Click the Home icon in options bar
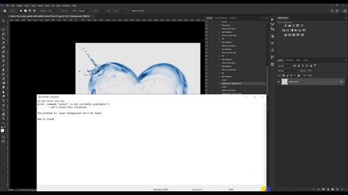348x195 pixels. click(5, 11)
